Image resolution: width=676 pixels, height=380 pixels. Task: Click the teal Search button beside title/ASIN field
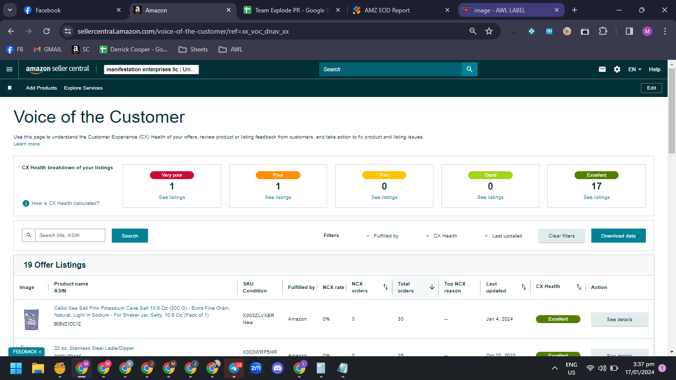(x=130, y=236)
